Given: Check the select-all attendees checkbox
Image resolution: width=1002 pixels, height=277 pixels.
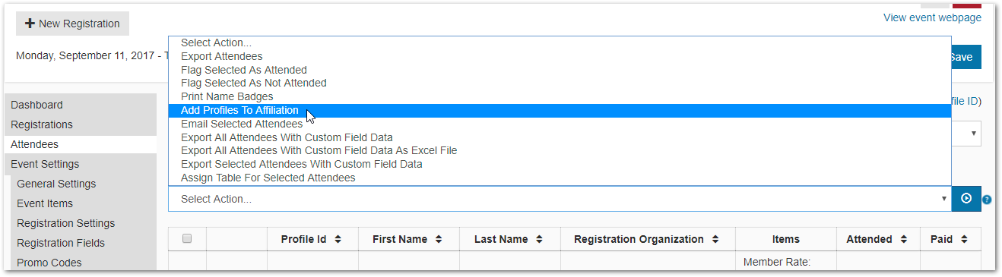Looking at the screenshot, I should [187, 238].
